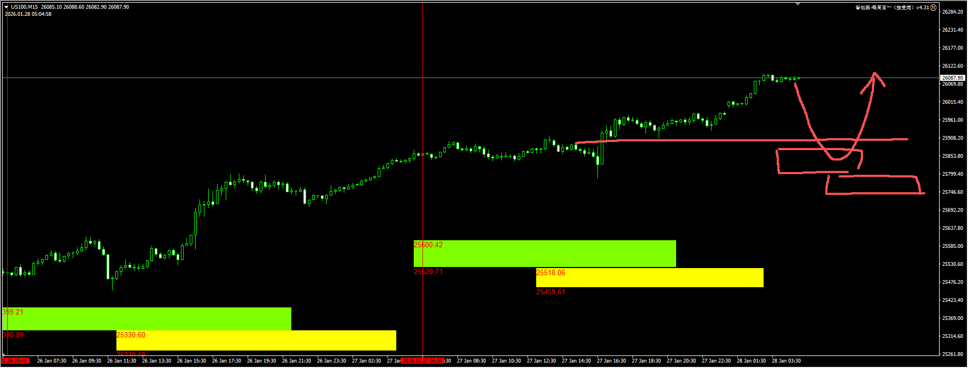Image resolution: width=968 pixels, height=368 pixels.
Task: Click the US100,M15 symbol title text
Action: (25, 7)
